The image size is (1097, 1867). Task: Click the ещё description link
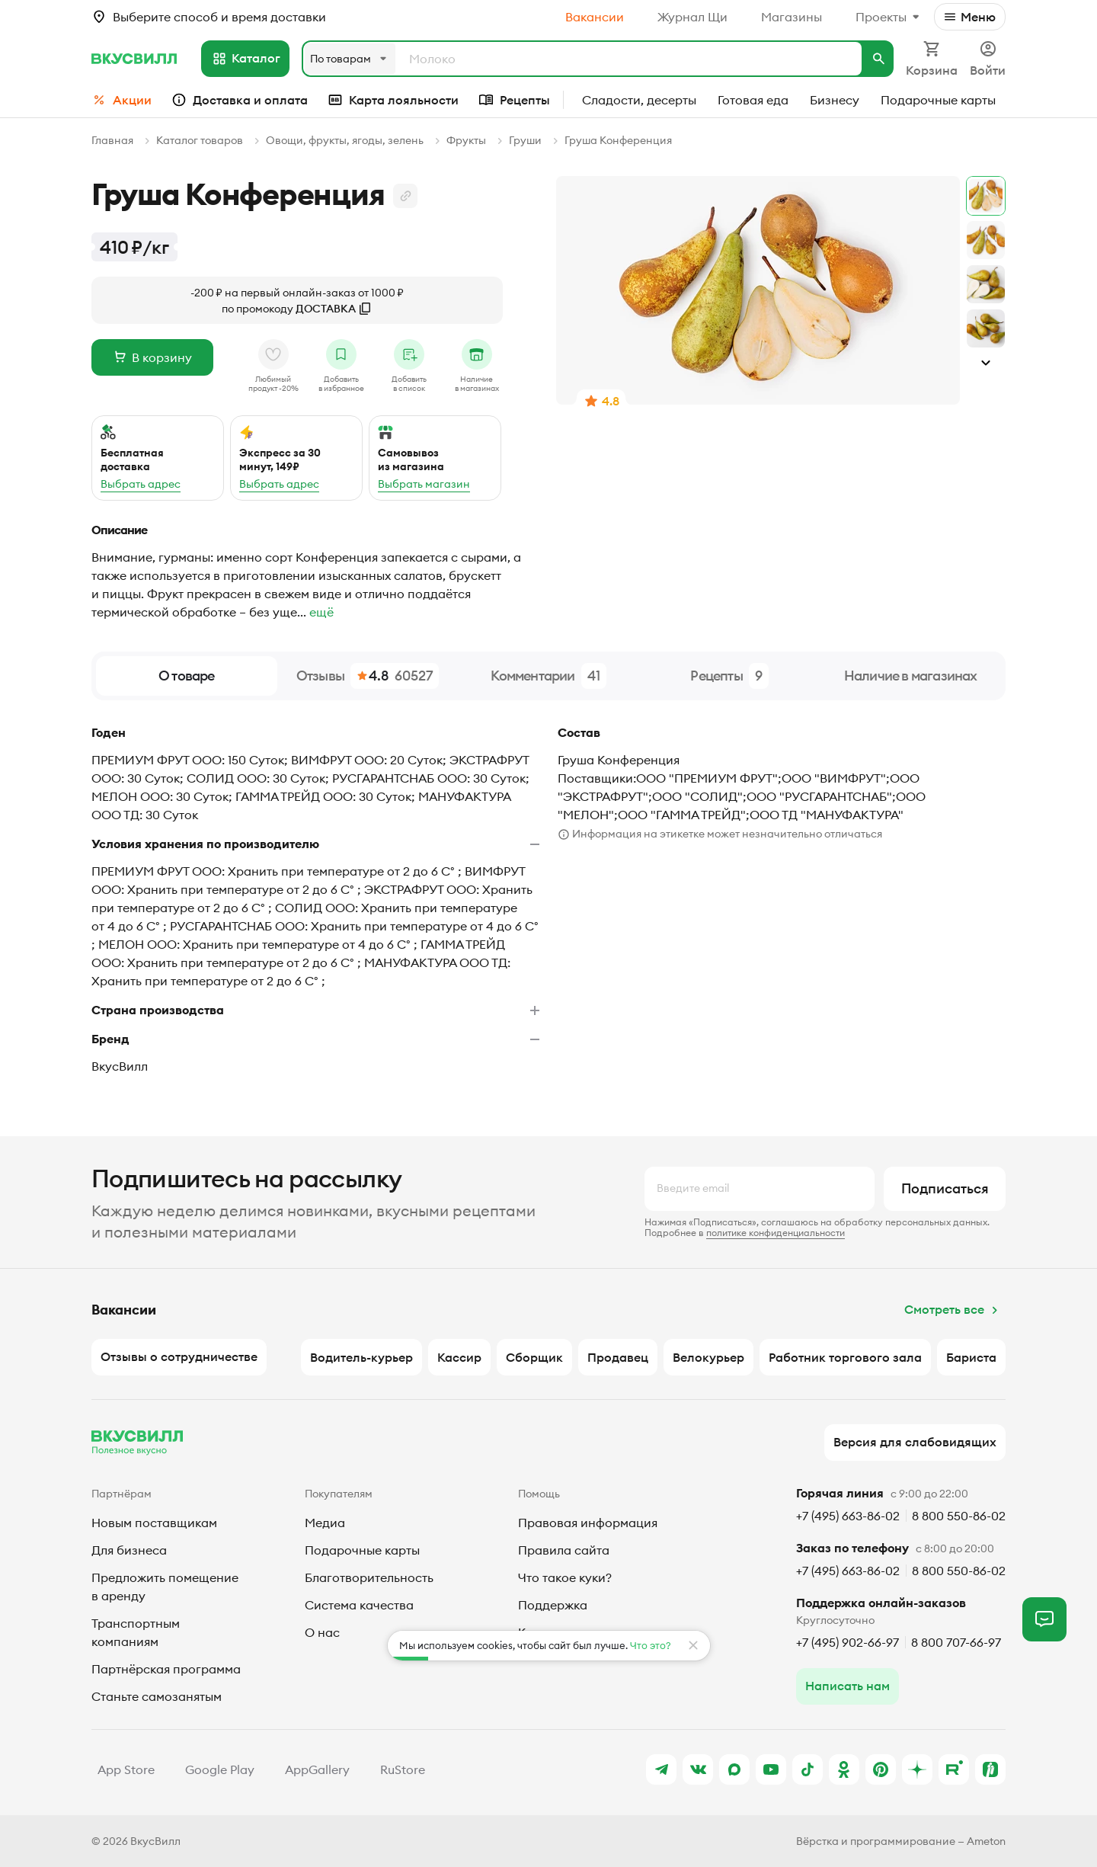[321, 613]
